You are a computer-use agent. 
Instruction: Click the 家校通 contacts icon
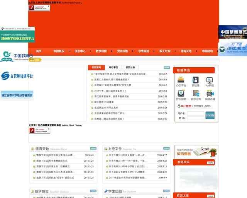[x=196, y=80]
